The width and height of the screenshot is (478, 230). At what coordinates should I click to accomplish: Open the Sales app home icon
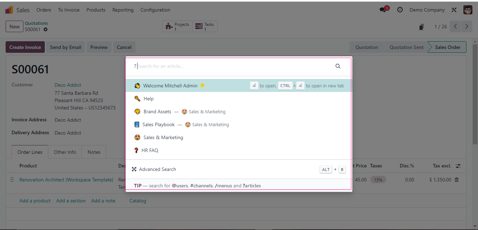pos(9,10)
